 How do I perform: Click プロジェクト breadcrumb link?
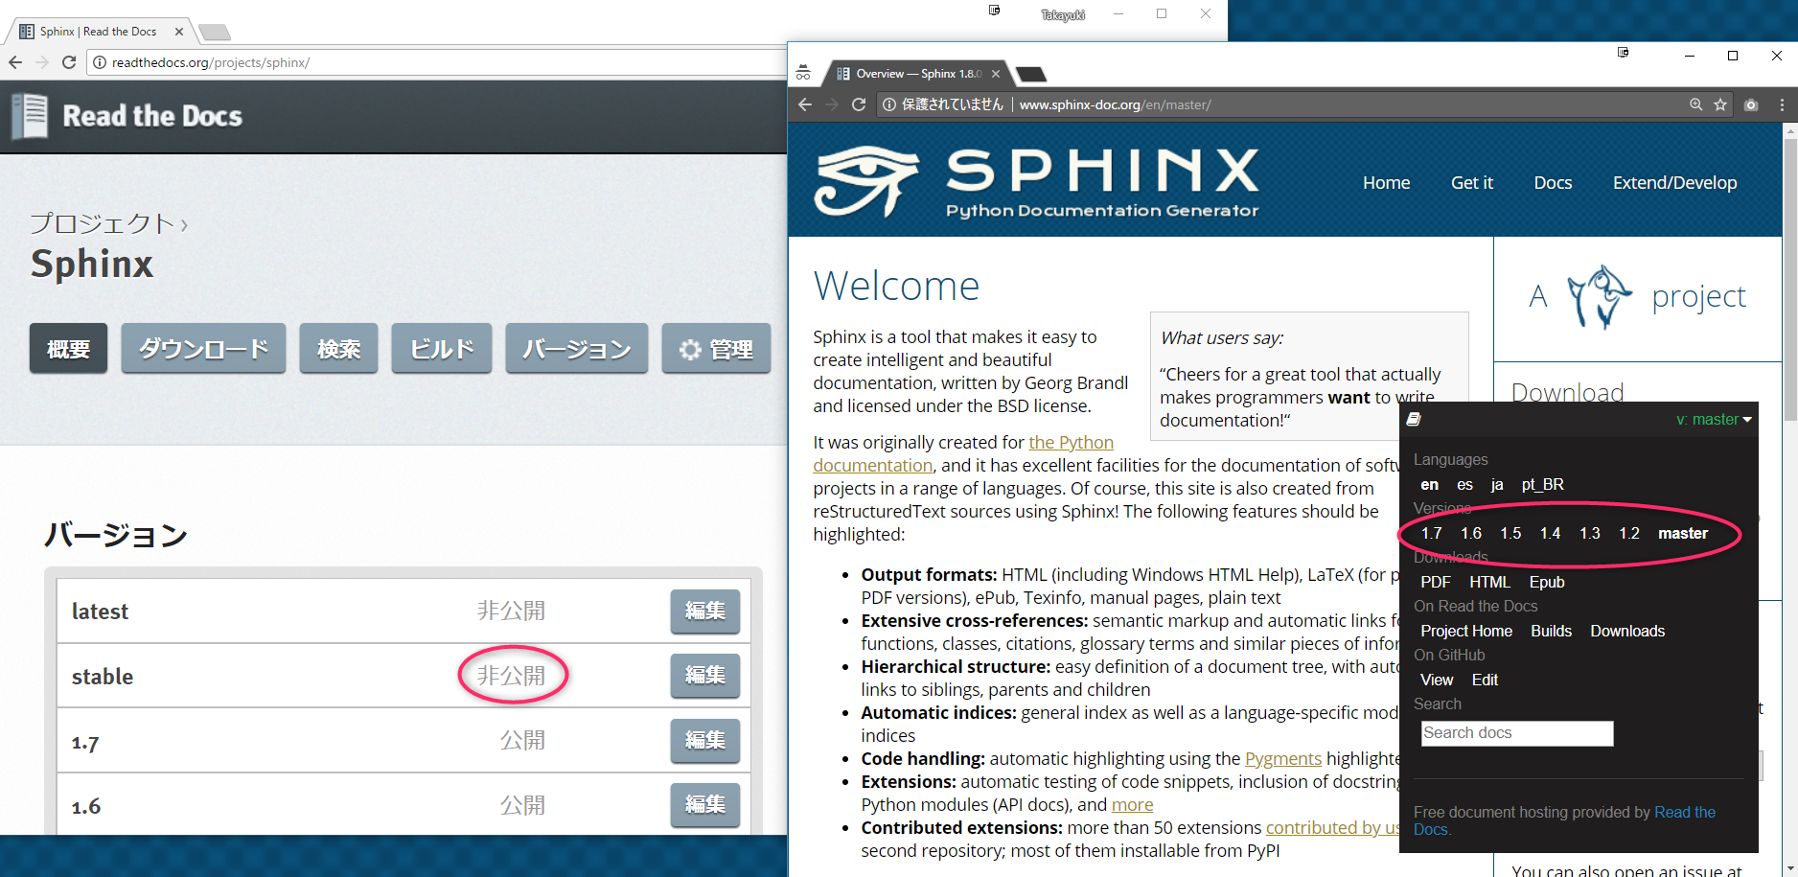(x=102, y=223)
